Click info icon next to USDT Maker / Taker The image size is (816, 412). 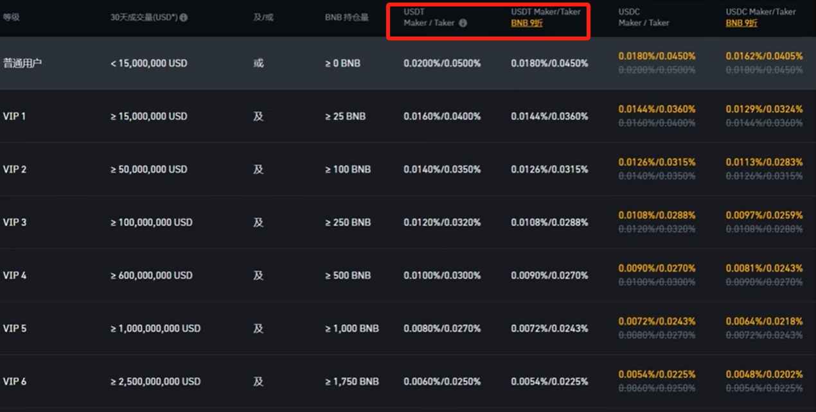coord(463,23)
